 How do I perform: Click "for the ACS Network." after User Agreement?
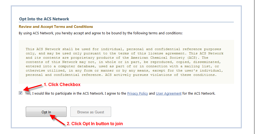coord(199,94)
